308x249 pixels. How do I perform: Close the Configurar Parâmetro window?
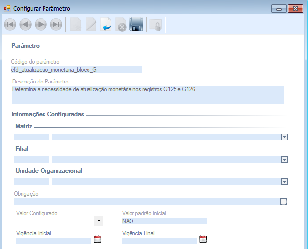(x=295, y=9)
